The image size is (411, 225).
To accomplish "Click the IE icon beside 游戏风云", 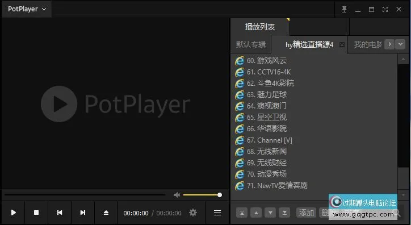I will [x=240, y=61].
